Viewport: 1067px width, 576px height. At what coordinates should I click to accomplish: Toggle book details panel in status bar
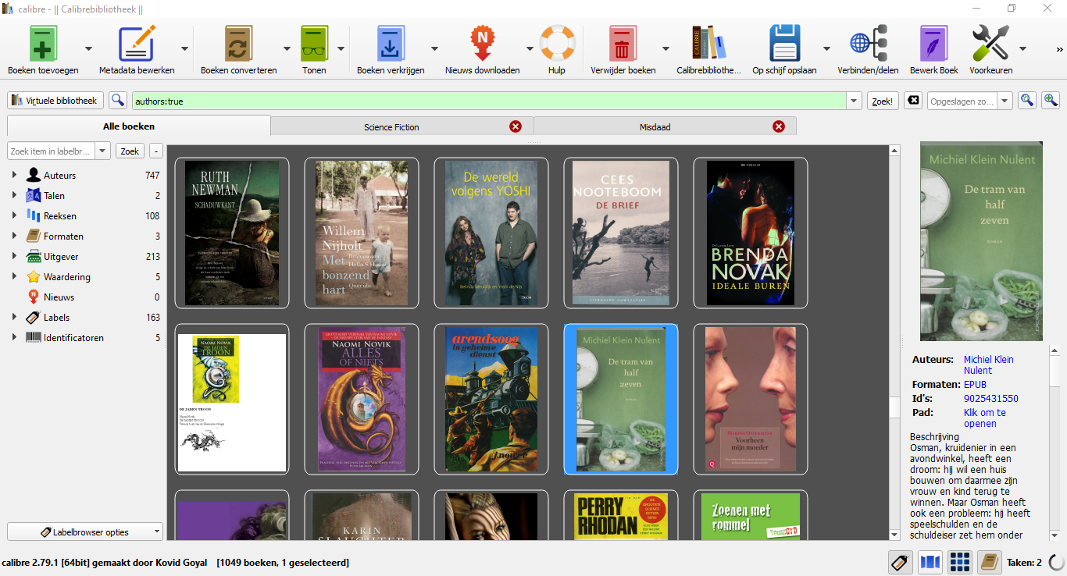990,562
